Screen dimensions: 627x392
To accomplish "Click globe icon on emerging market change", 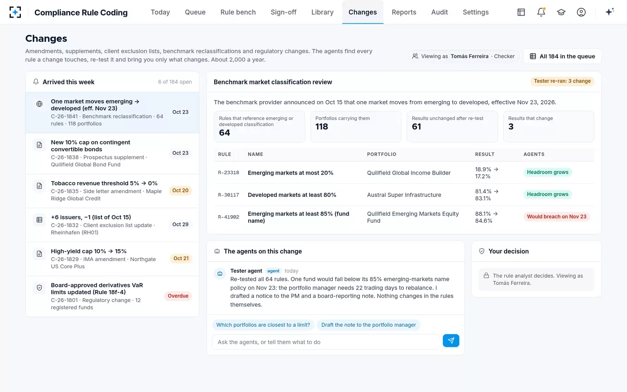I will click(39, 104).
